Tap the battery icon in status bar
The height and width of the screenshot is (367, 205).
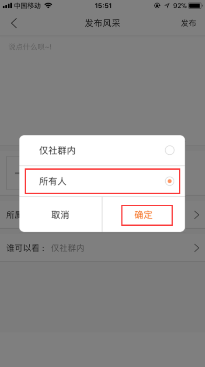[196, 6]
